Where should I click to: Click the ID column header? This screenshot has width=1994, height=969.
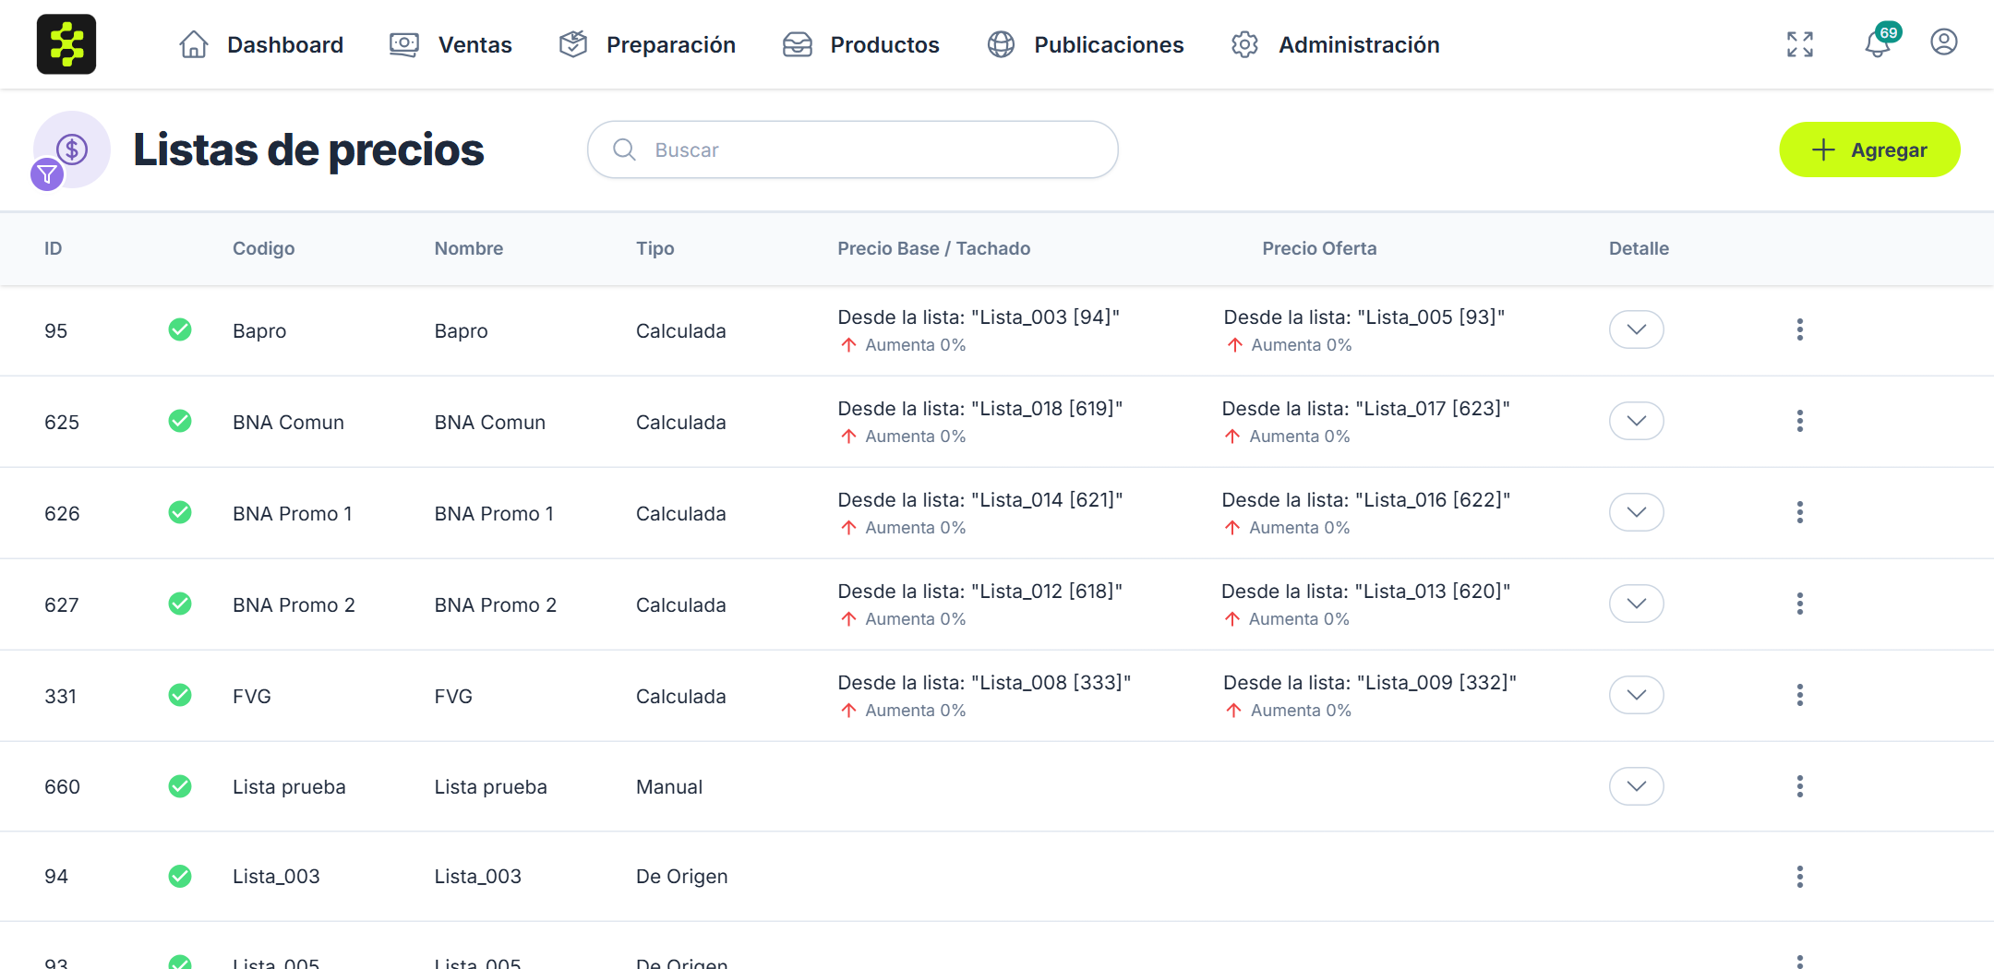[54, 248]
